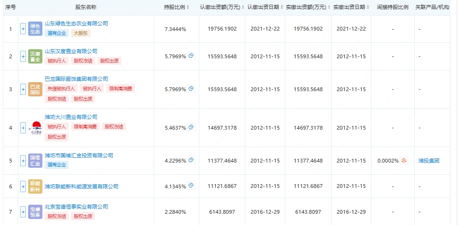
Task: Open 山东绿色生态农业有限公司 link
Action: (x=76, y=23)
